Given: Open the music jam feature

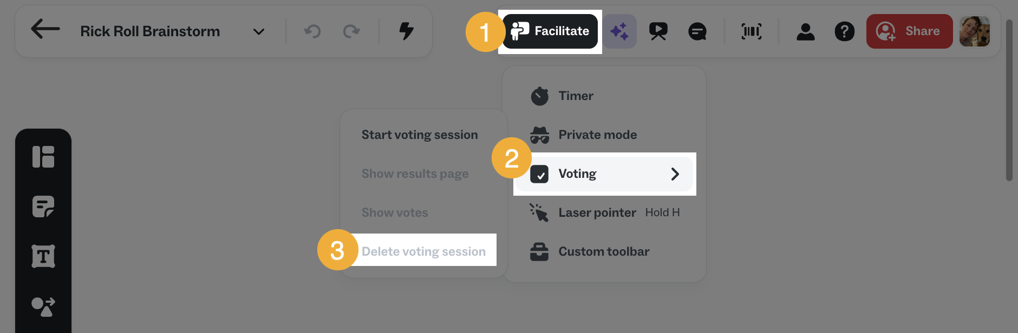Looking at the screenshot, I should pos(750,31).
